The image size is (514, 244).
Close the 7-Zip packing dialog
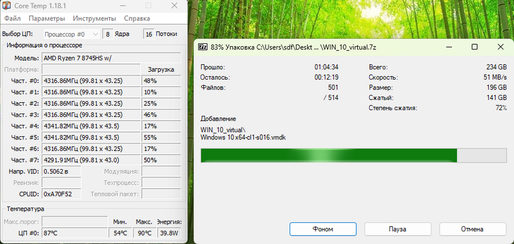[x=501, y=47]
